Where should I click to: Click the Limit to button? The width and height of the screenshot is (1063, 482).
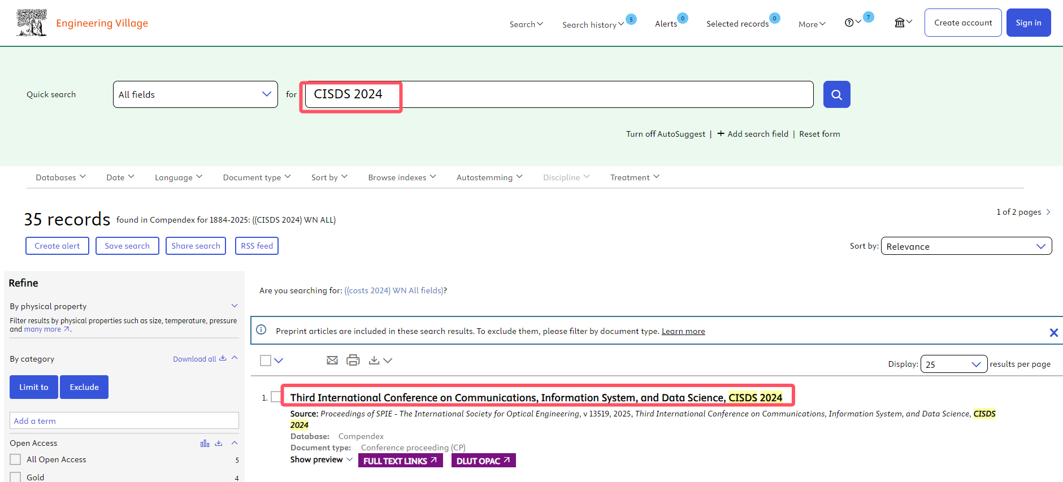coord(34,387)
